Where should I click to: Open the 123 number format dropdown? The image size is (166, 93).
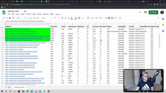37,18
